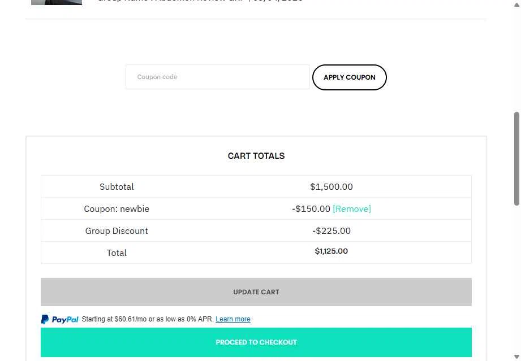This screenshot has width=521, height=361.
Task: Click the Cart Totals heading
Action: (256, 156)
